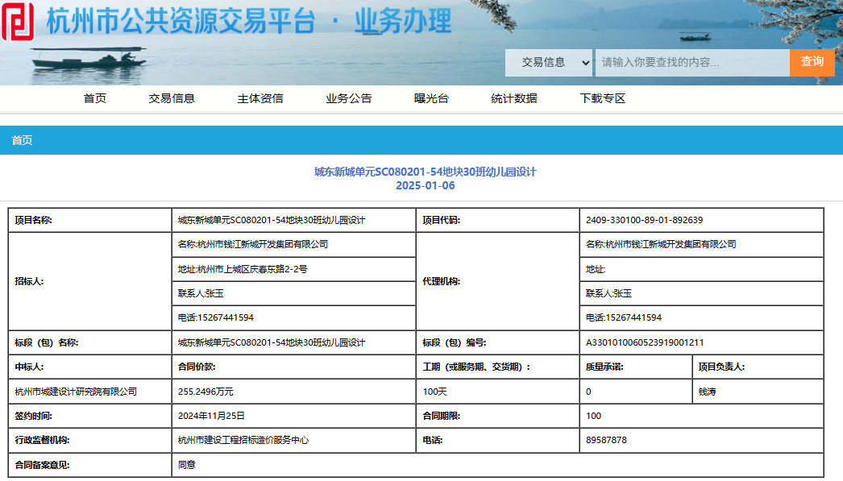Click the 质量承诺 header cell
Image resolution: width=843 pixels, height=481 pixels.
[636, 367]
